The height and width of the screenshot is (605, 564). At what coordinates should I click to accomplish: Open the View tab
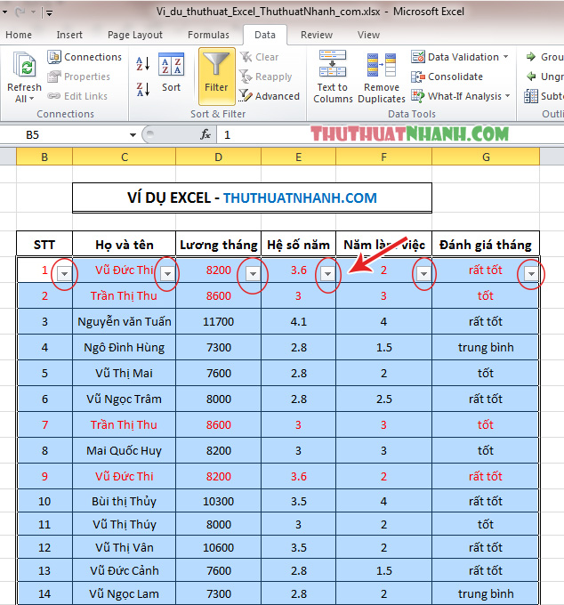368,35
